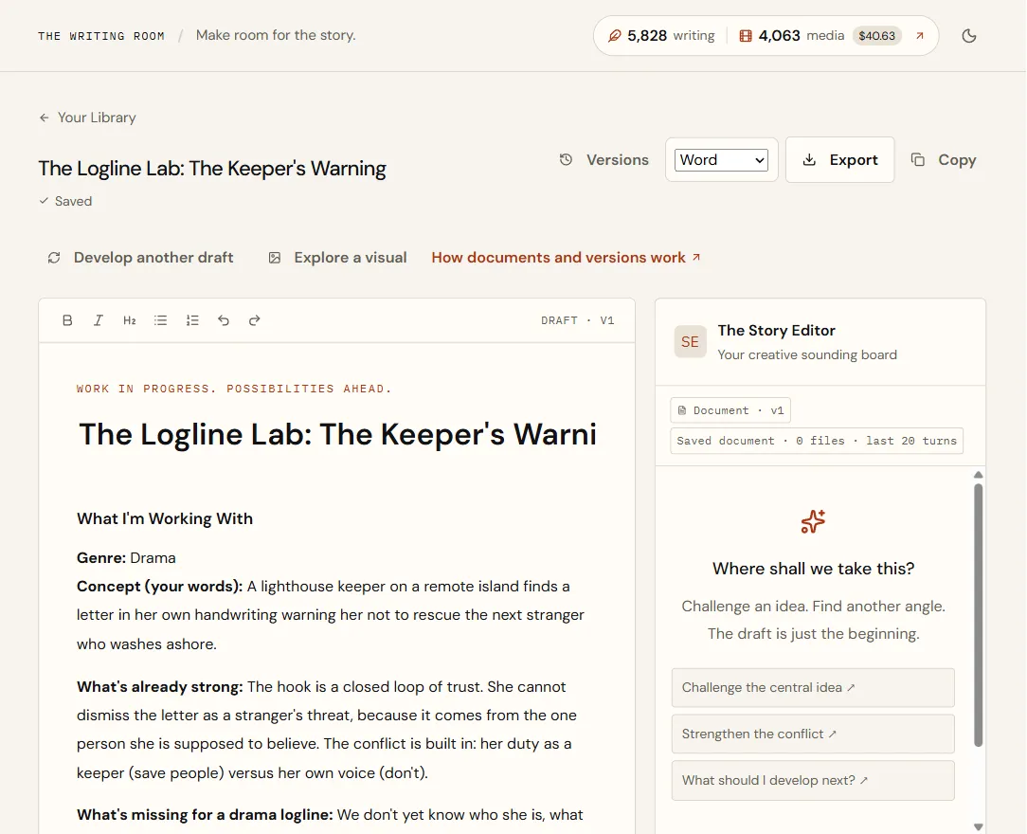Click the Saved status indicator
The width and height of the screenshot is (1027, 834).
[x=65, y=201]
